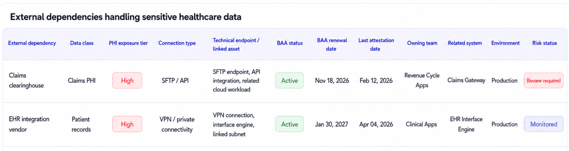Image resolution: width=569 pixels, height=151 pixels.
Task: Click the Patient records data class cell
Action: click(x=81, y=124)
